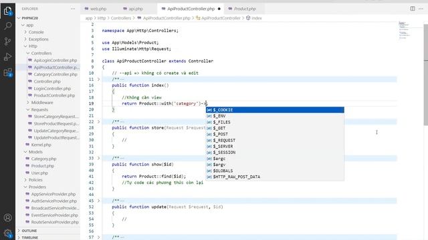Split the editor to the right
428x240 pixels.
coord(413,9)
